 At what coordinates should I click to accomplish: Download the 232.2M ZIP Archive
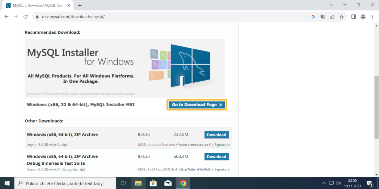click(216, 135)
